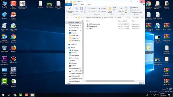Click the Rename ribbon button
This screenshot has width=173, height=97.
102,11
